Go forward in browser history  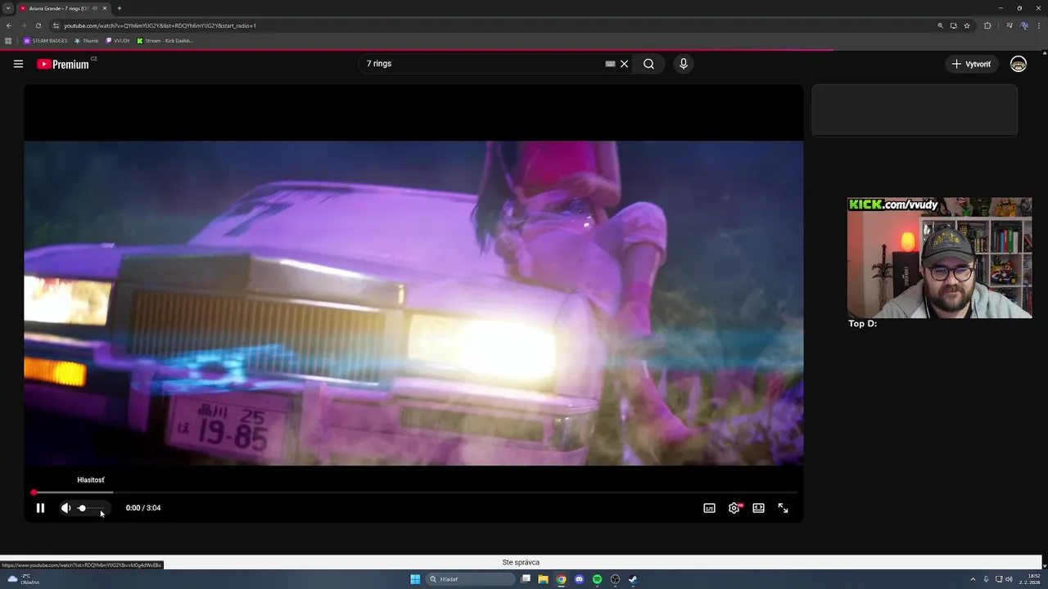click(x=23, y=25)
